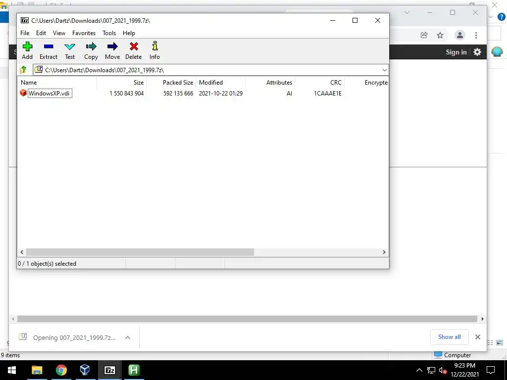The image size is (507, 380).
Task: Click the Show all downloads button
Action: [x=449, y=336]
